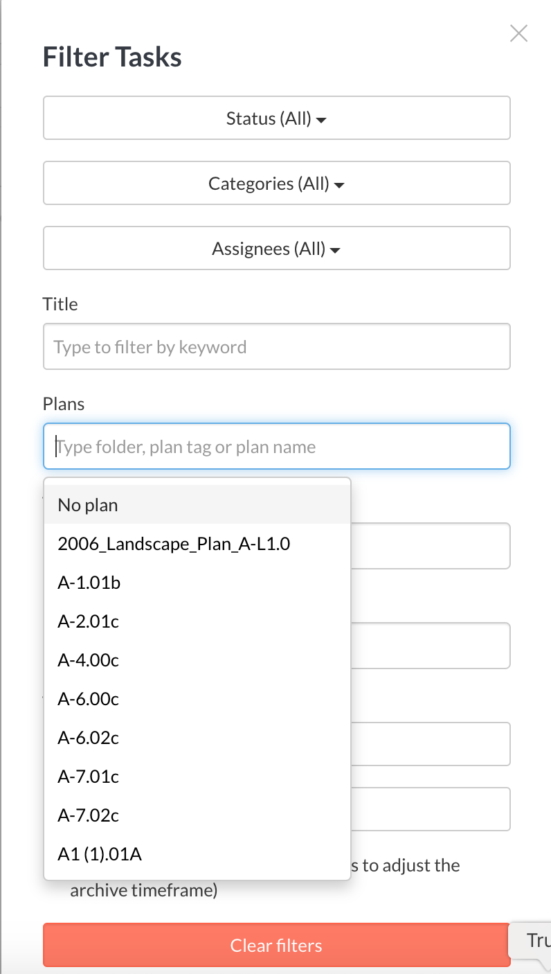Open the Assignees (All) dropdown

coord(277,248)
